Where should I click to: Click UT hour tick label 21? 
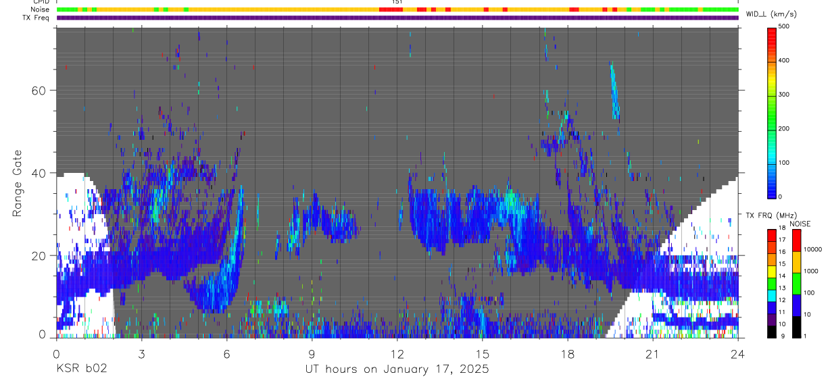point(653,353)
